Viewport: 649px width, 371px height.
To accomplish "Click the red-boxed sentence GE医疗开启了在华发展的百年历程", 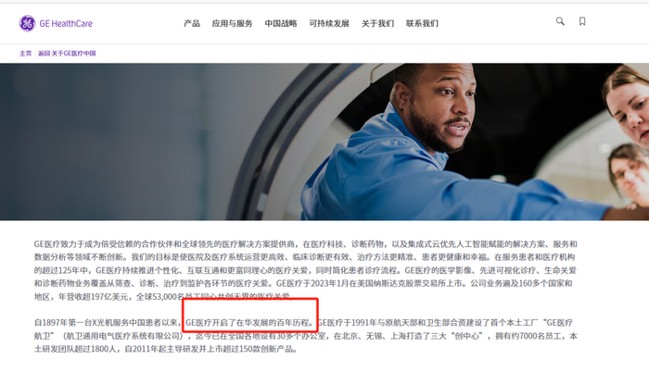I will pos(250,323).
